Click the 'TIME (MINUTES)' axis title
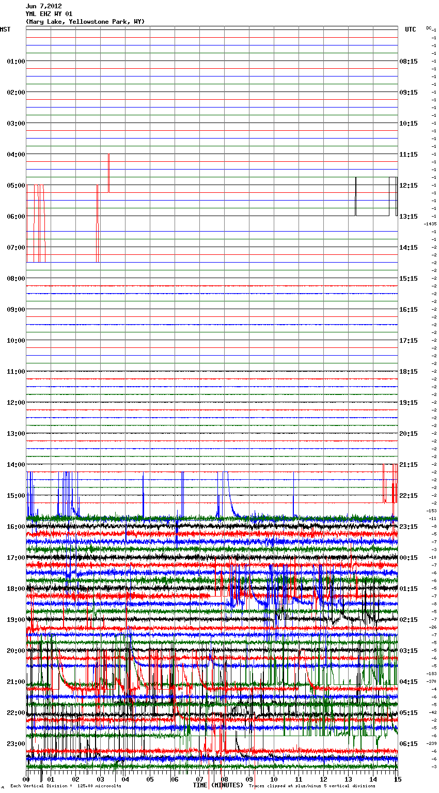This screenshot has width=439, height=793. (218, 785)
